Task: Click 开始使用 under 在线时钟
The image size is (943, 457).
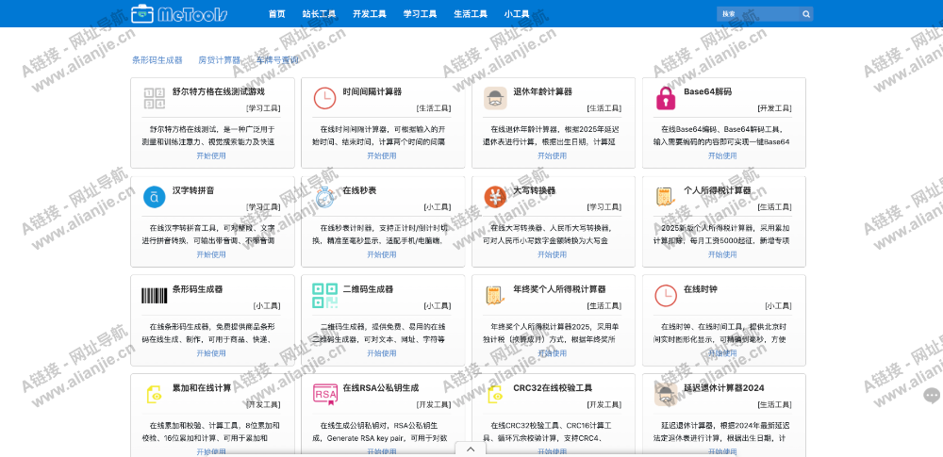Action: [723, 353]
